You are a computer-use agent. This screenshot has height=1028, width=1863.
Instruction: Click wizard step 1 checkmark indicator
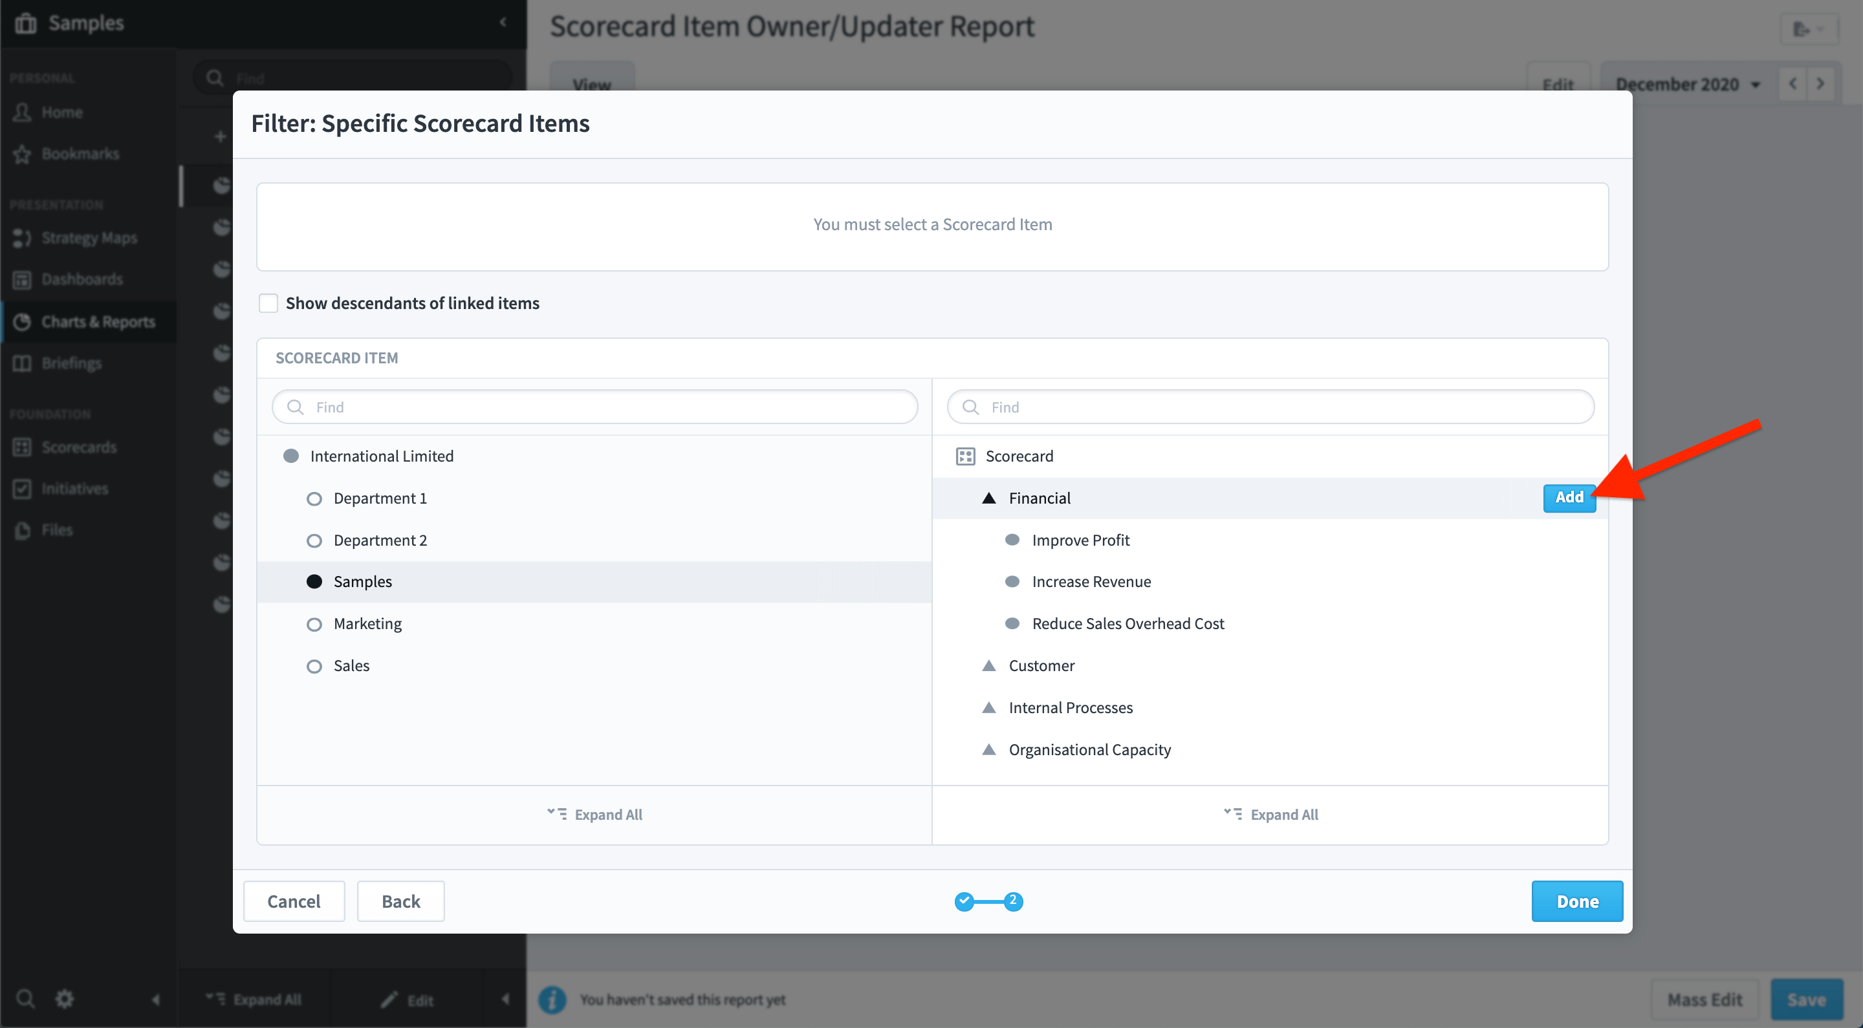[964, 901]
